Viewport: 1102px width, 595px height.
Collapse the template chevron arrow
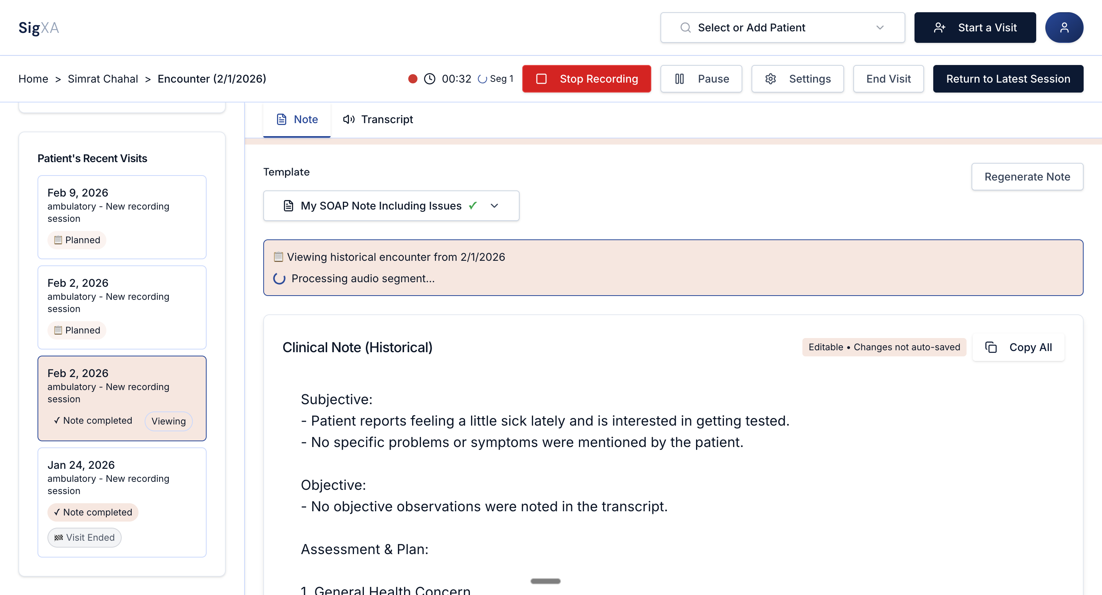click(494, 206)
